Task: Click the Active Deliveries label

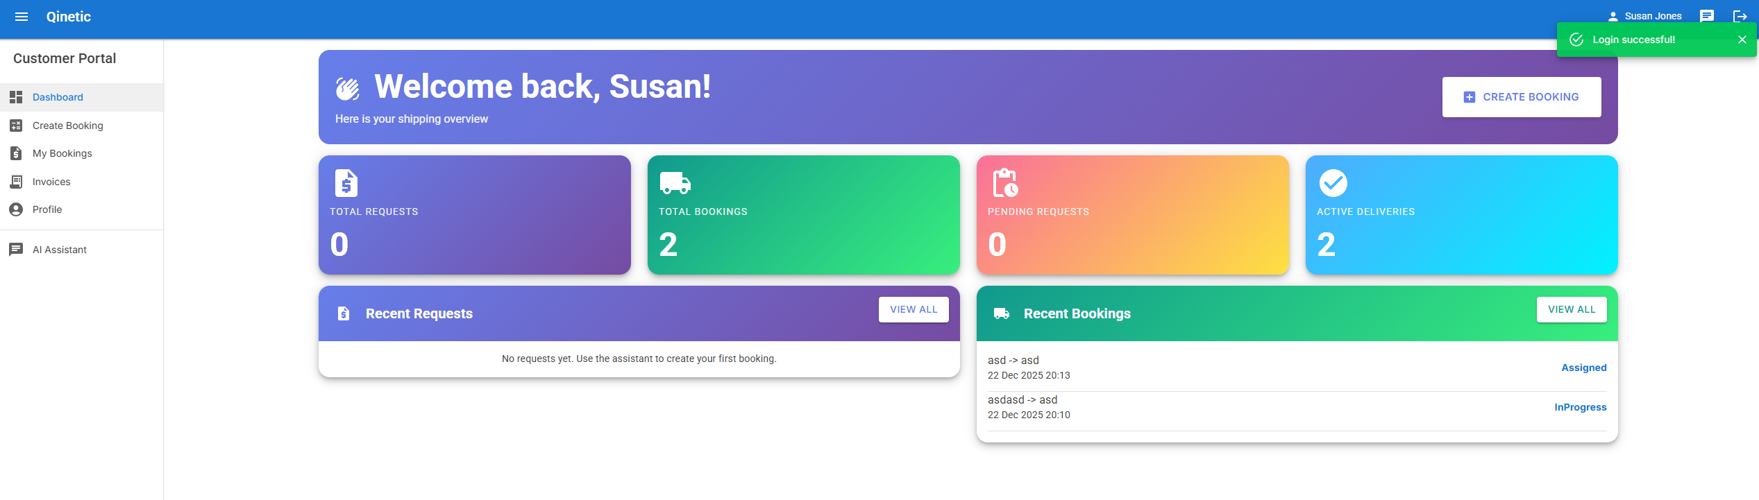Action: [x=1365, y=212]
